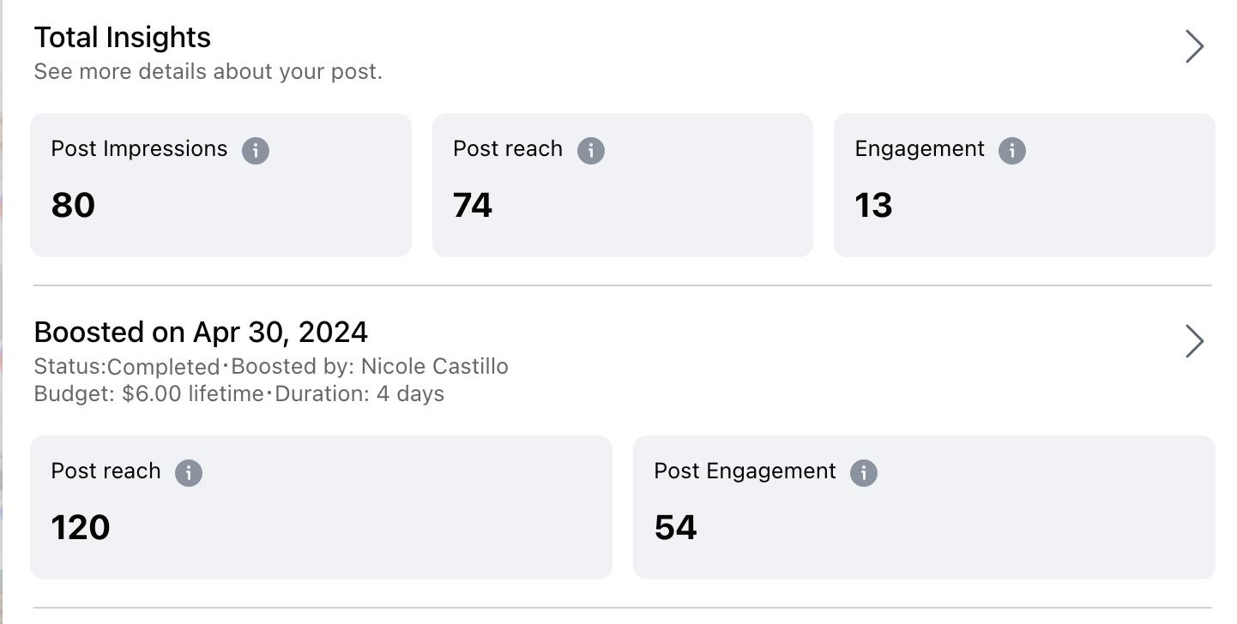Click info icon next to Total Insights Post reach

coord(590,151)
